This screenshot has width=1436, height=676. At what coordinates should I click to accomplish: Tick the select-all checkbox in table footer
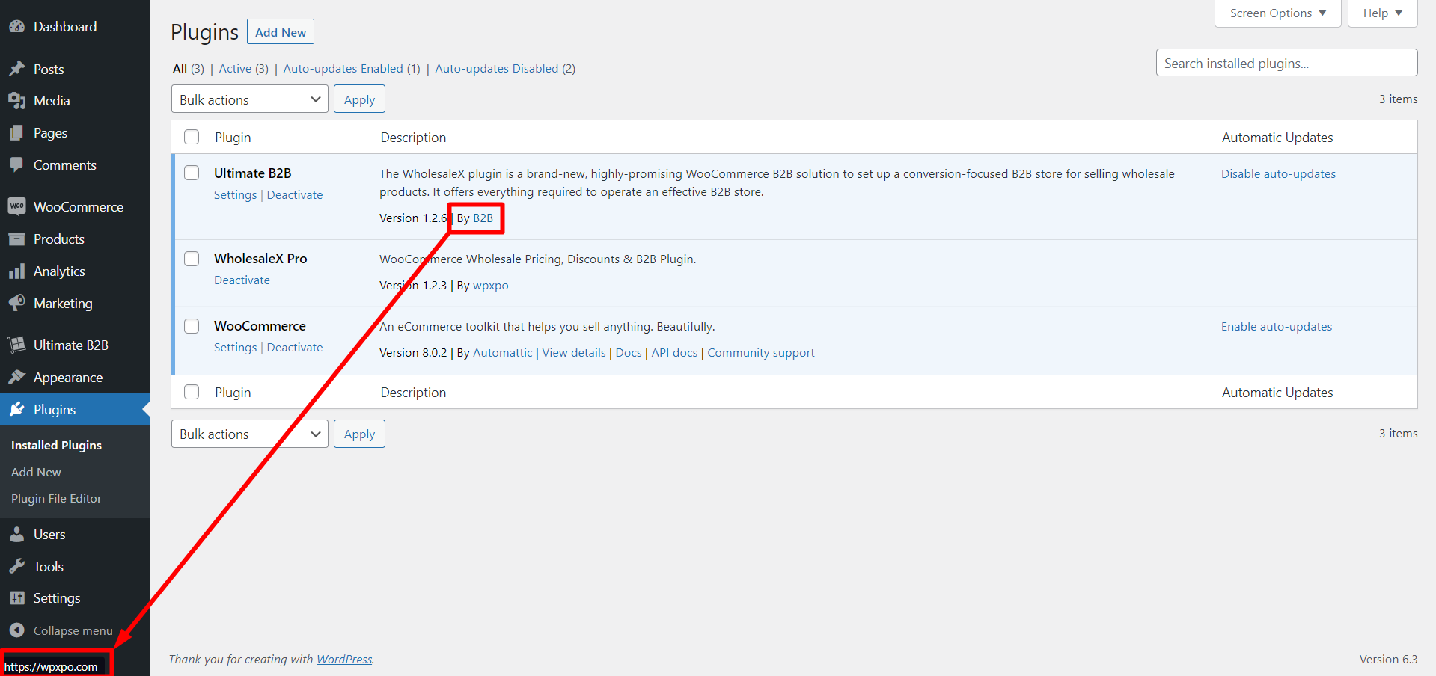(192, 392)
